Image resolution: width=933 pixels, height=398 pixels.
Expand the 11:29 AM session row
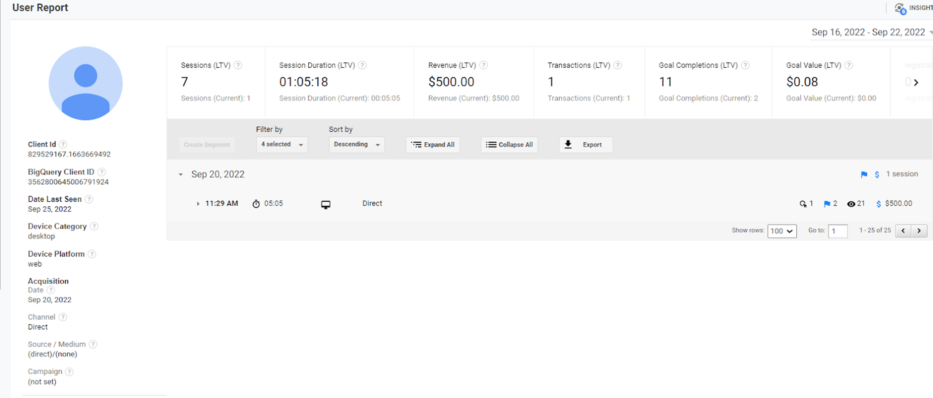tap(198, 204)
